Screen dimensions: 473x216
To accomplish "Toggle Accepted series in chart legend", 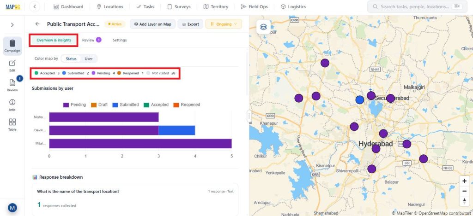I will click(x=156, y=105).
